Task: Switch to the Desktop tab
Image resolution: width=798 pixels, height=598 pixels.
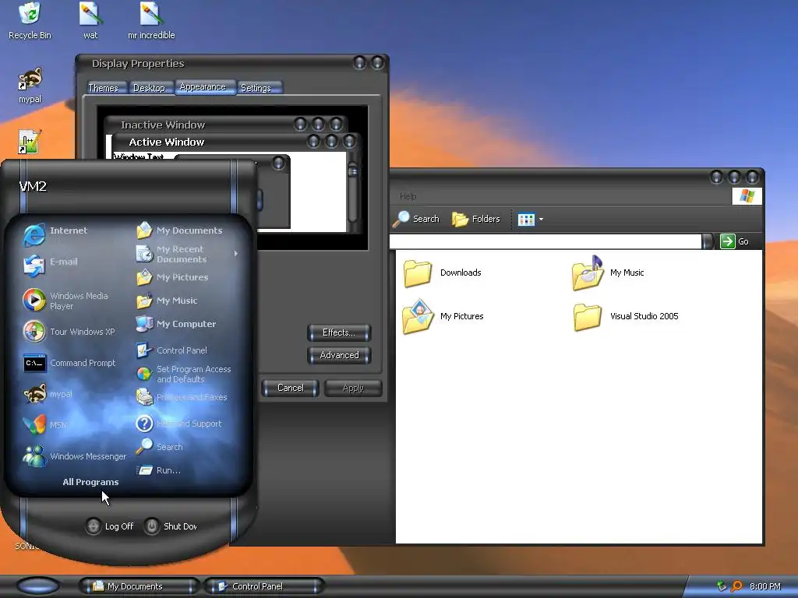Action: point(149,88)
